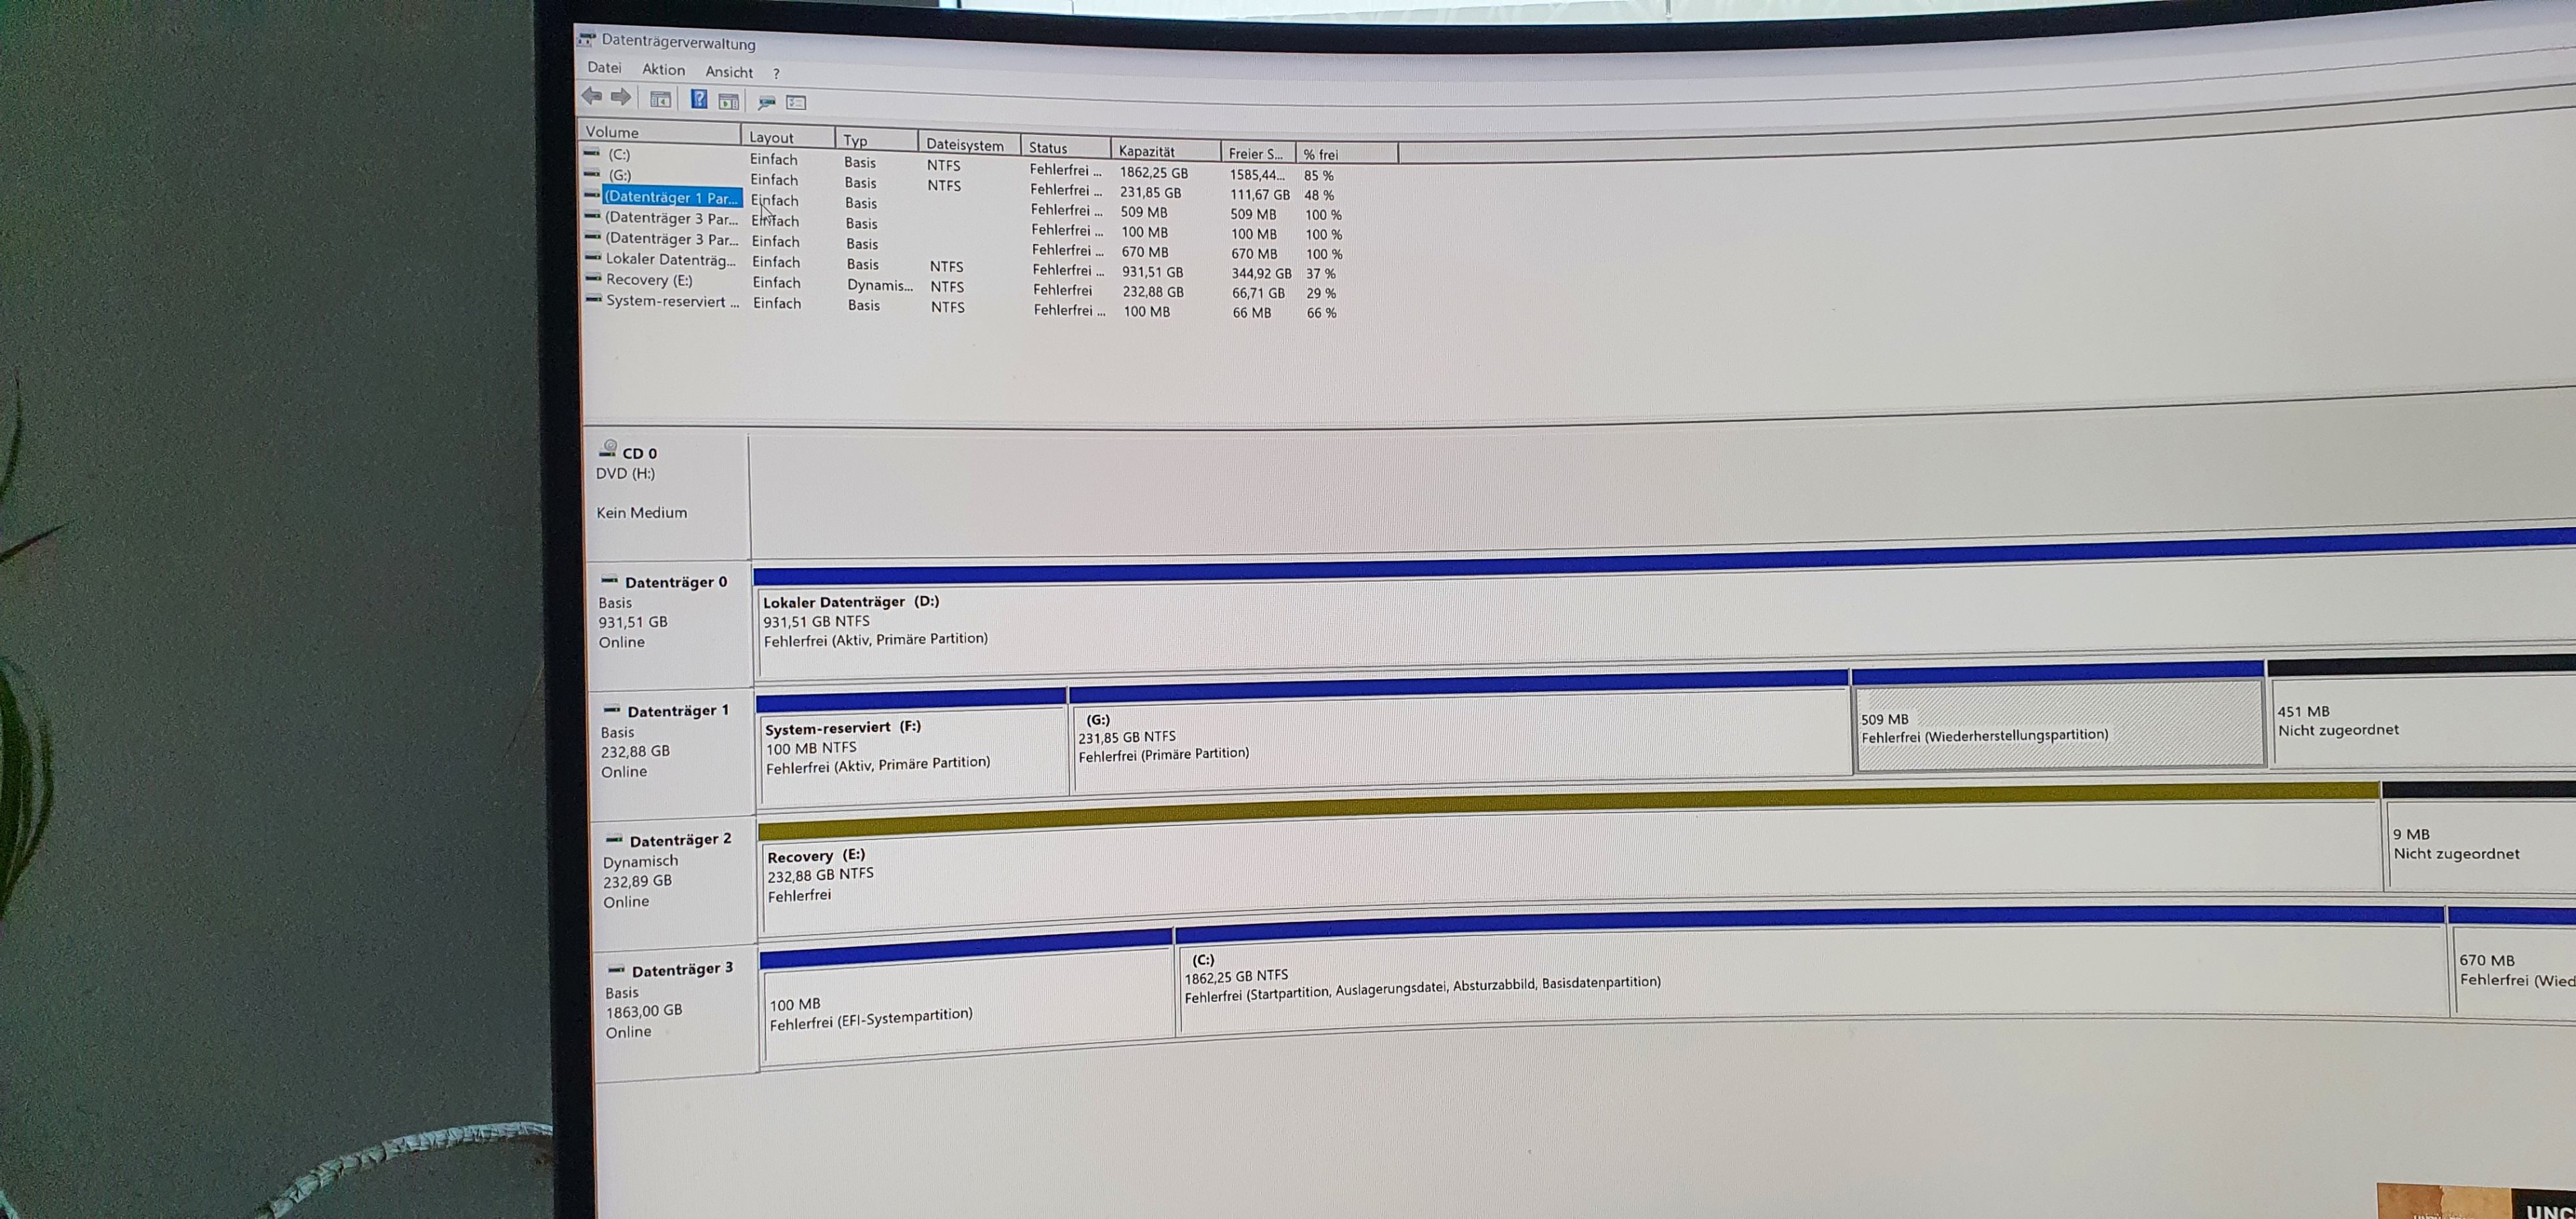The image size is (2576, 1219).
Task: Open the Aktion menu
Action: tap(663, 70)
